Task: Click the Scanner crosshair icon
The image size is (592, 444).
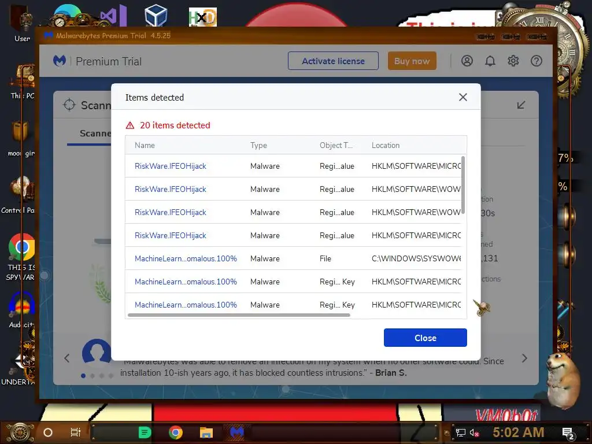Action: (69, 105)
